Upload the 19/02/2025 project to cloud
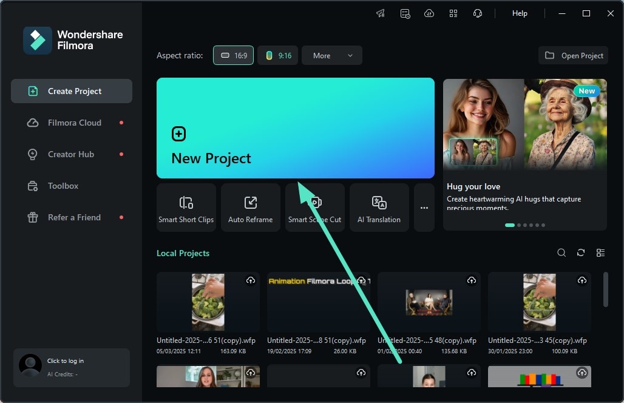The image size is (624, 403). pyautogui.click(x=361, y=280)
